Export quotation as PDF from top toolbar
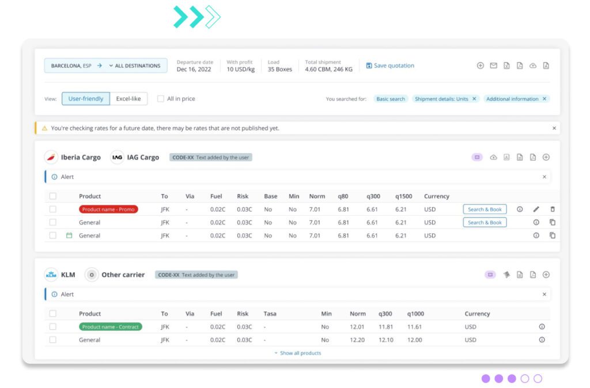This screenshot has height=388, width=590. point(519,66)
